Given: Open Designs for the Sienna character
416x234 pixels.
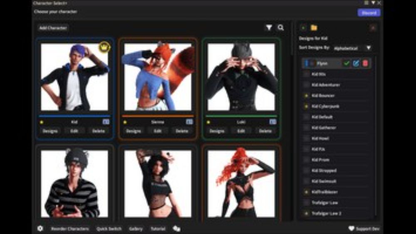Looking at the screenshot, I should [x=133, y=131].
